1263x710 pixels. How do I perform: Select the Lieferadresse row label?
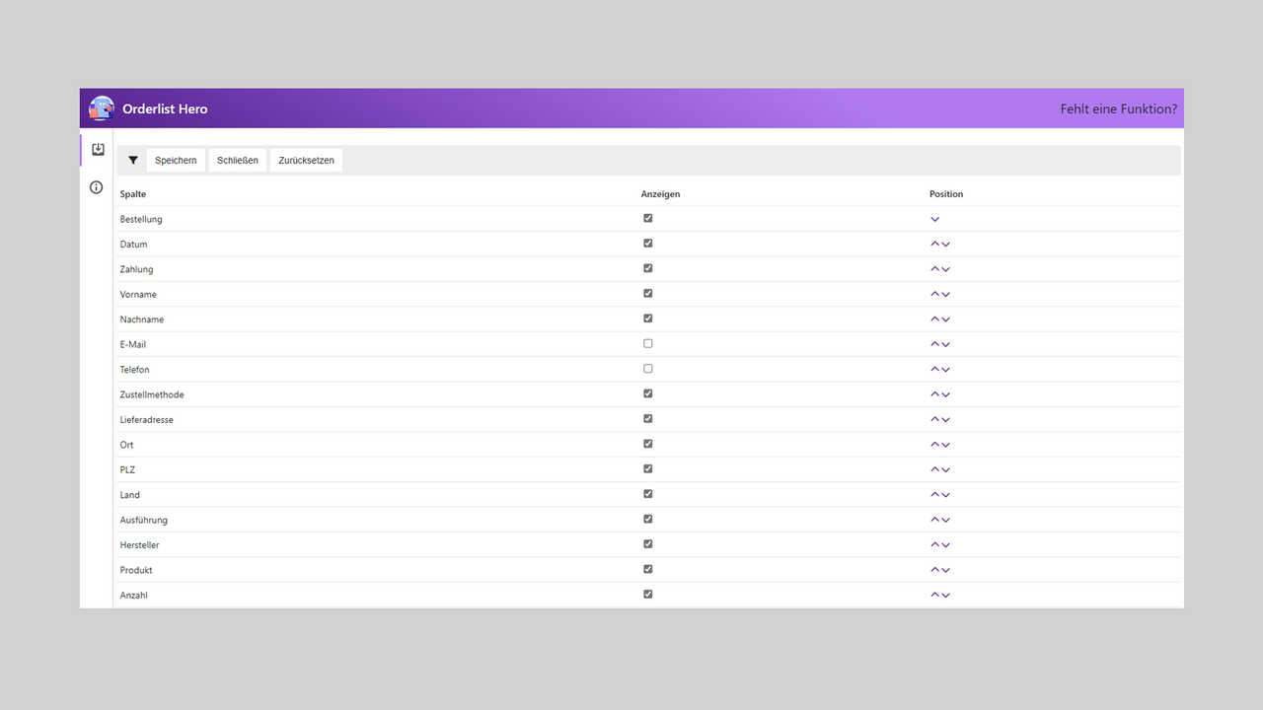point(147,420)
